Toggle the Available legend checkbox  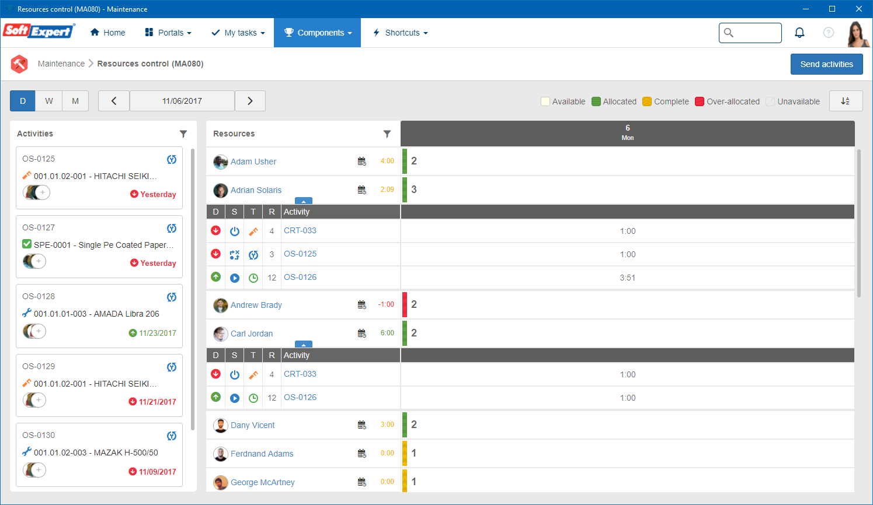tap(545, 101)
